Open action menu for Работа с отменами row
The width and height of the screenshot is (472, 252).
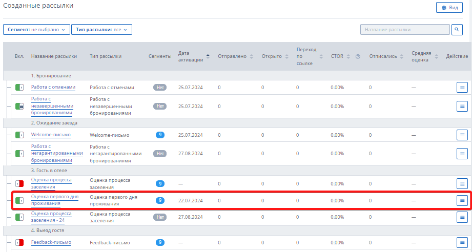point(462,88)
